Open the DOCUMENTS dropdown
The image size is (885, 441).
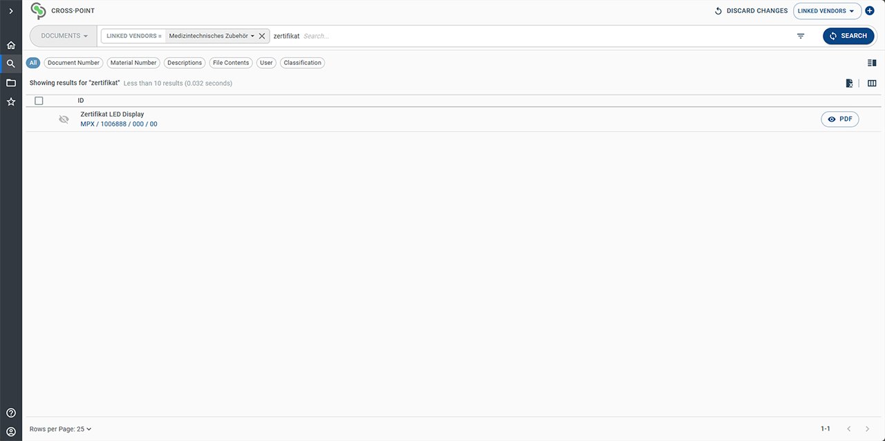click(62, 35)
